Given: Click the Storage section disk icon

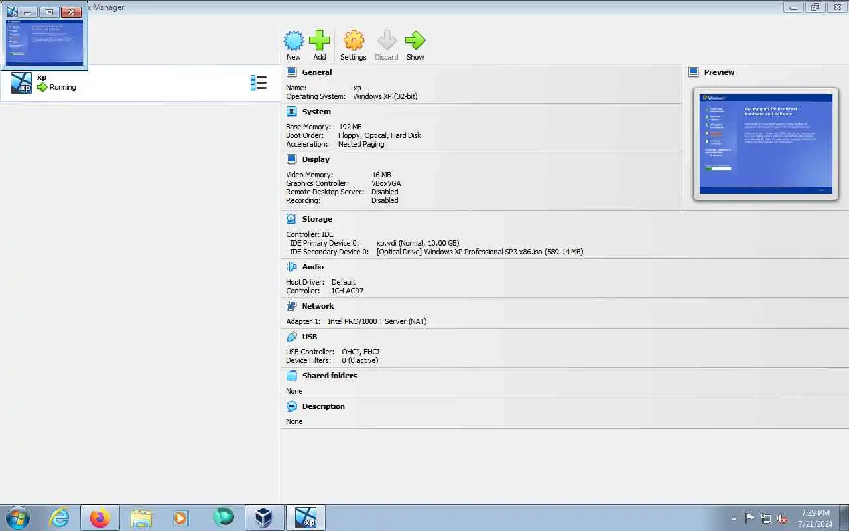Looking at the screenshot, I should point(291,219).
